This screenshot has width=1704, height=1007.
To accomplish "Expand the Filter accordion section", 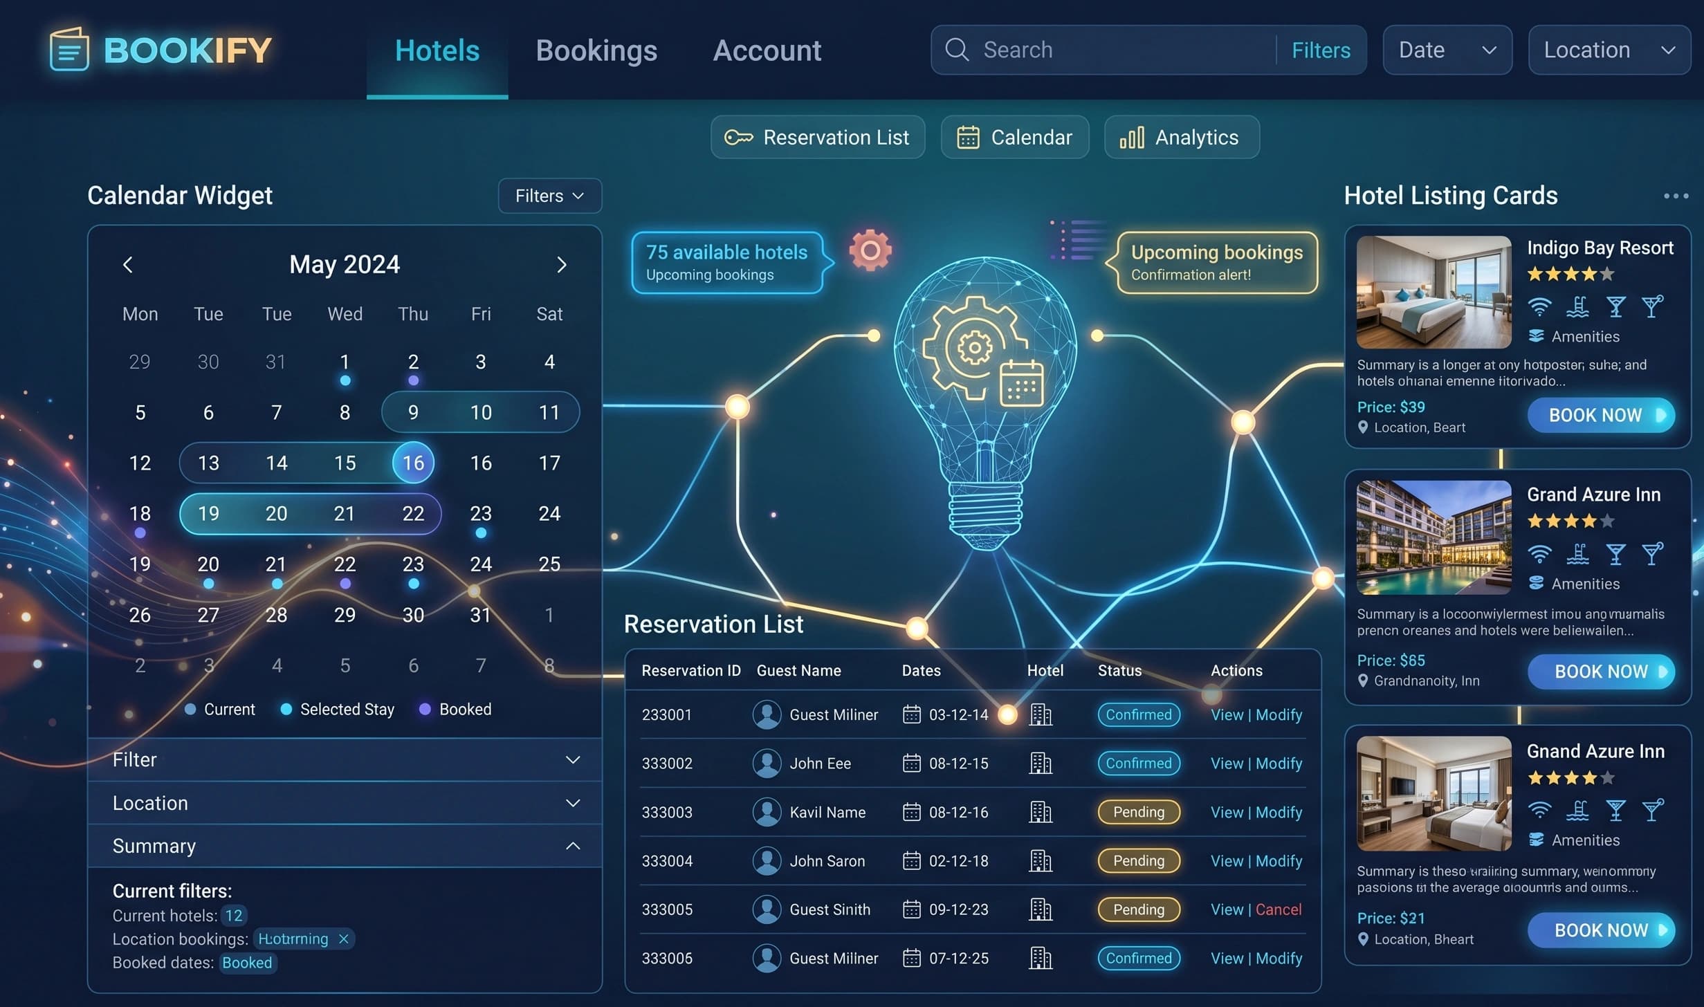I will (x=345, y=759).
